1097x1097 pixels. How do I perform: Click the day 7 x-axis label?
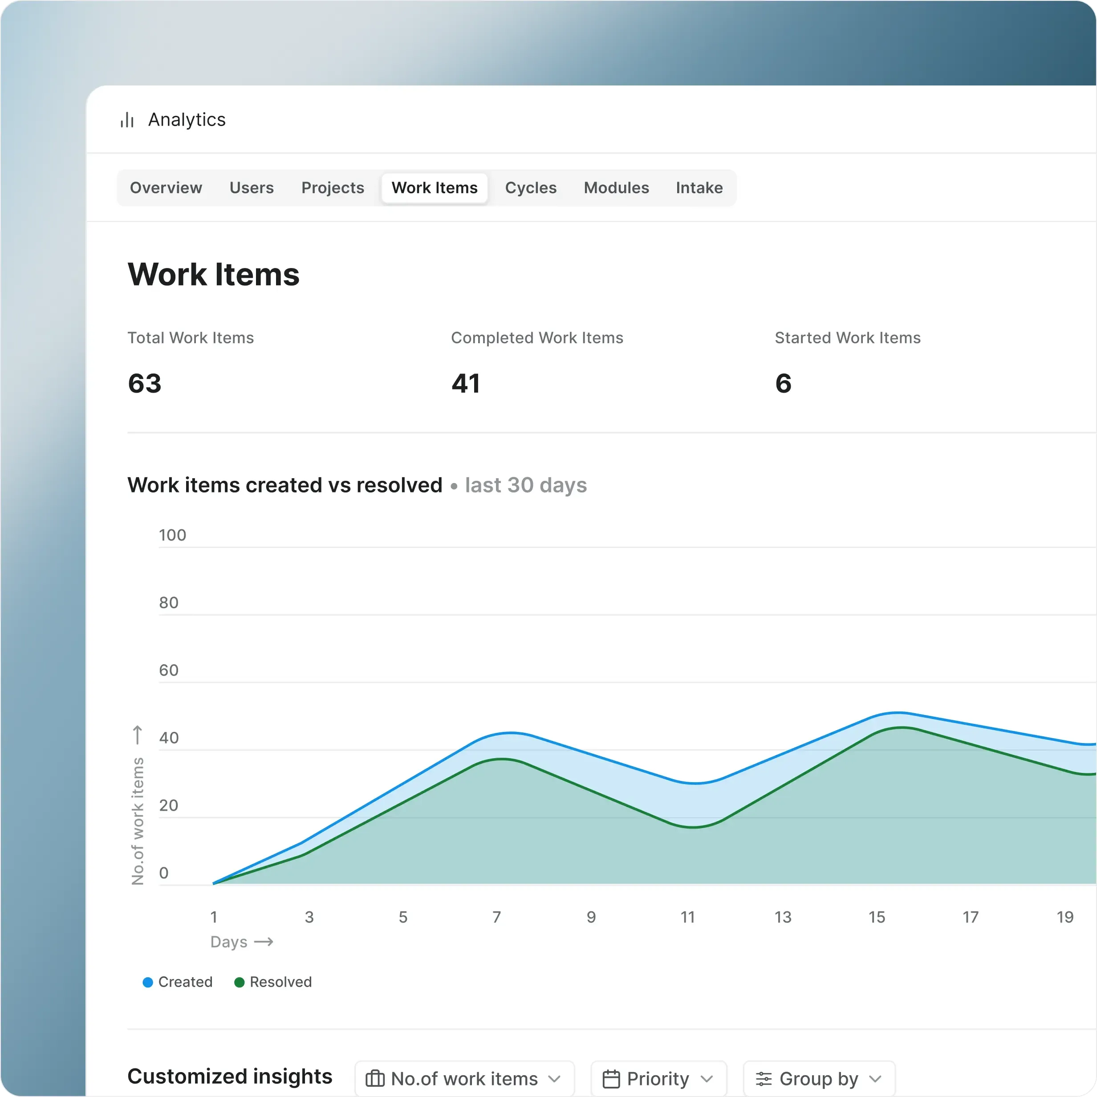click(497, 917)
